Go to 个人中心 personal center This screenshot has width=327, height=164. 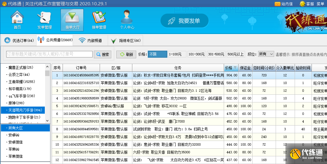[127, 20]
